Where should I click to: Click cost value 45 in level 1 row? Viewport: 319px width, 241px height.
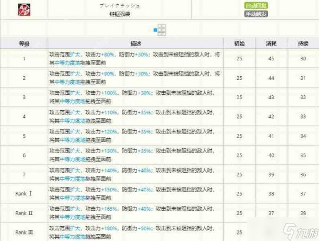click(271, 59)
